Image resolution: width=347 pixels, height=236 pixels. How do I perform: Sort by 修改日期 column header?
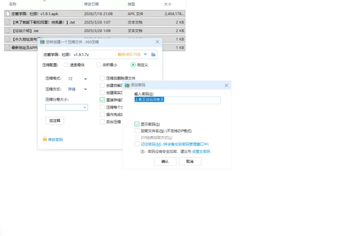91,4
